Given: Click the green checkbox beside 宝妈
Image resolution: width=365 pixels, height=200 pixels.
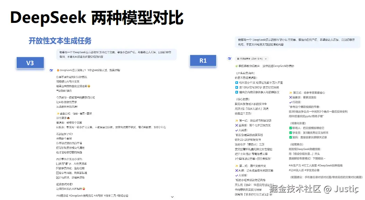Looking at the screenshot, I should [290, 137].
